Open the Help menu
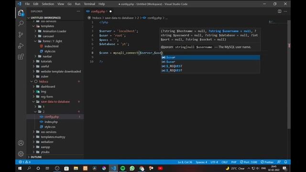The height and width of the screenshot is (172, 306). pos(102,4)
